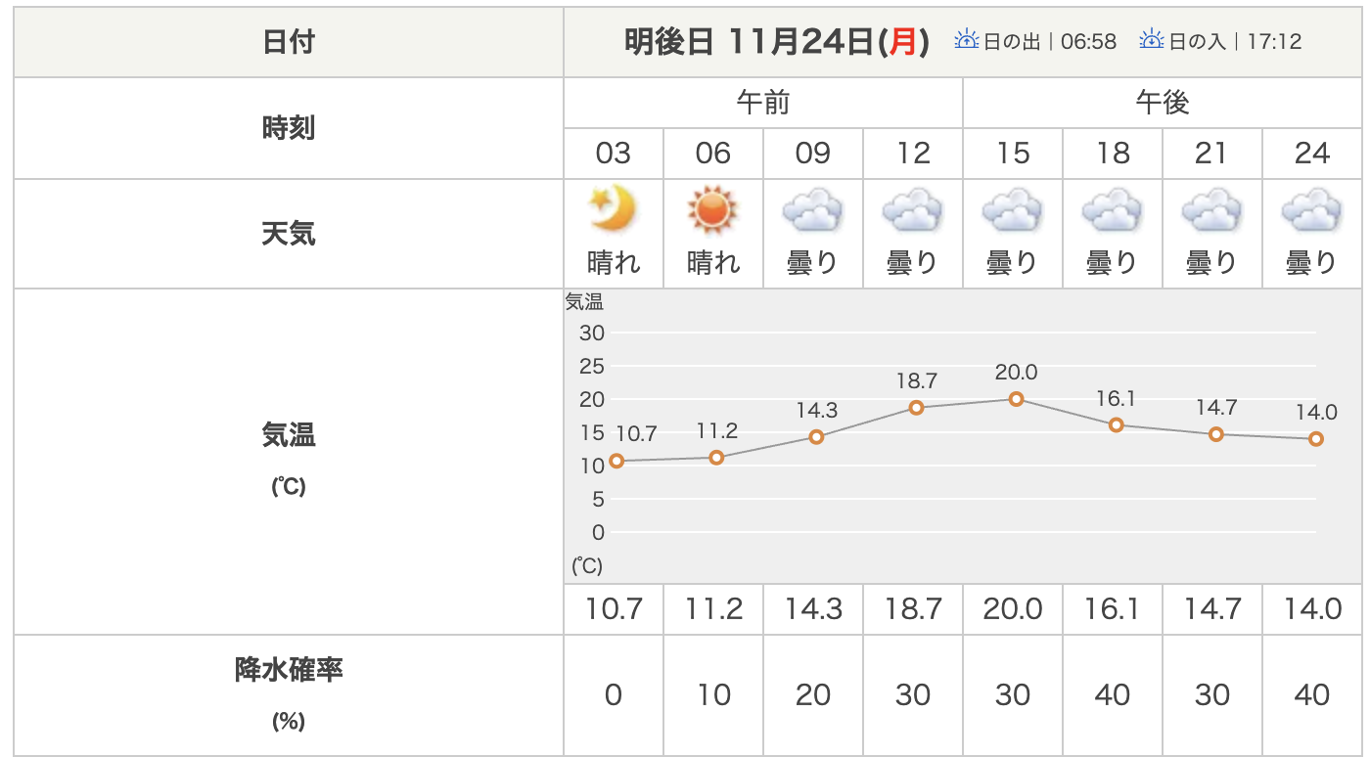Click the cloud icon for 21 o'clock
Image resolution: width=1370 pixels, height=757 pixels.
click(x=1212, y=210)
